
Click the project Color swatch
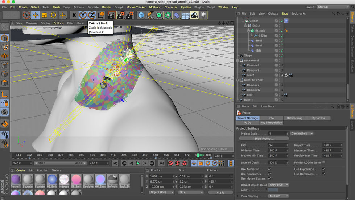pos(273,190)
